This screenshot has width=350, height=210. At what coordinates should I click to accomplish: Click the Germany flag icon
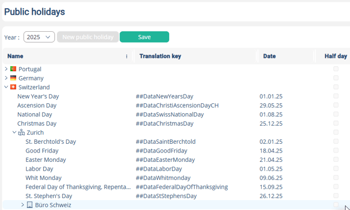(x=13, y=78)
